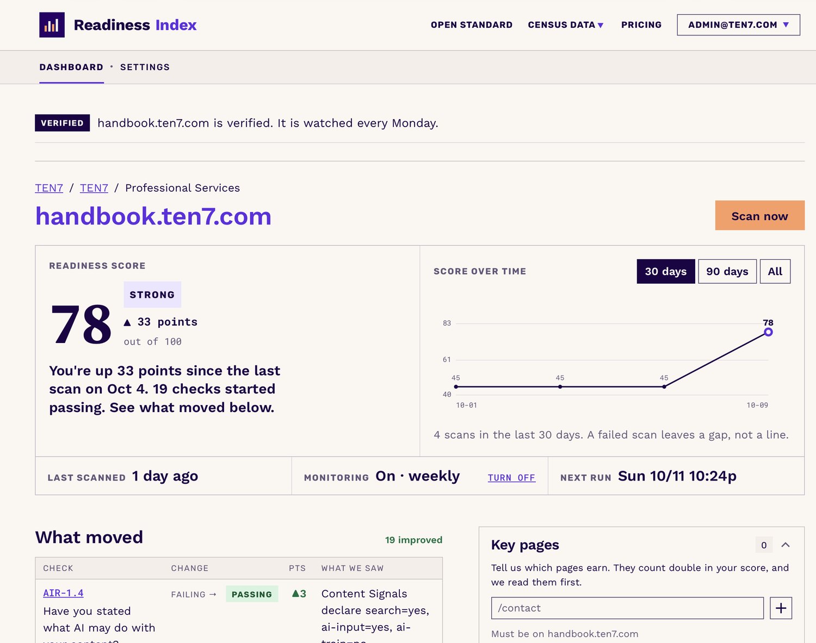Viewport: 816px width, 643px height.
Task: Add the key page with plus icon
Action: (781, 608)
